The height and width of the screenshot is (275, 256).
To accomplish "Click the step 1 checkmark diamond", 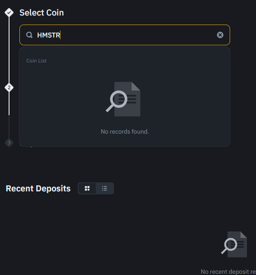I will tap(9, 12).
